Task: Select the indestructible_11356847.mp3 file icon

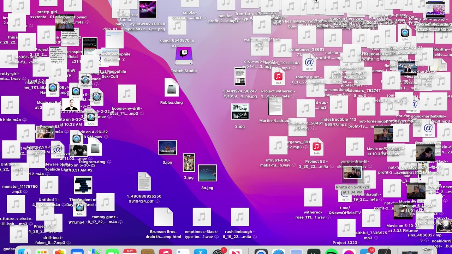Action: click(x=339, y=105)
